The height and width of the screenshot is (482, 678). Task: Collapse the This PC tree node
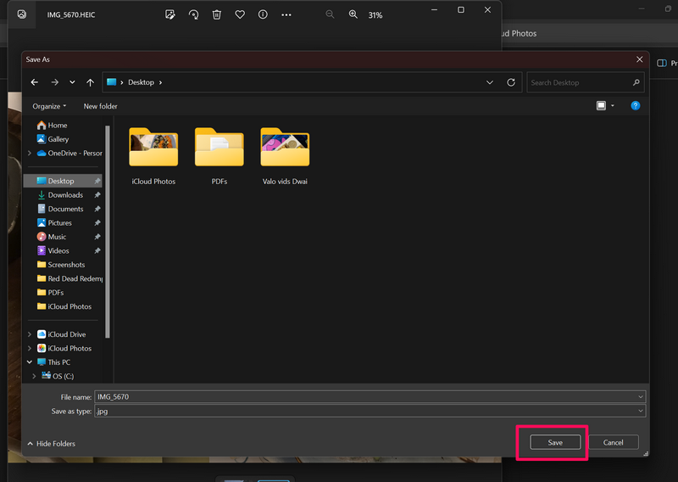(30, 362)
